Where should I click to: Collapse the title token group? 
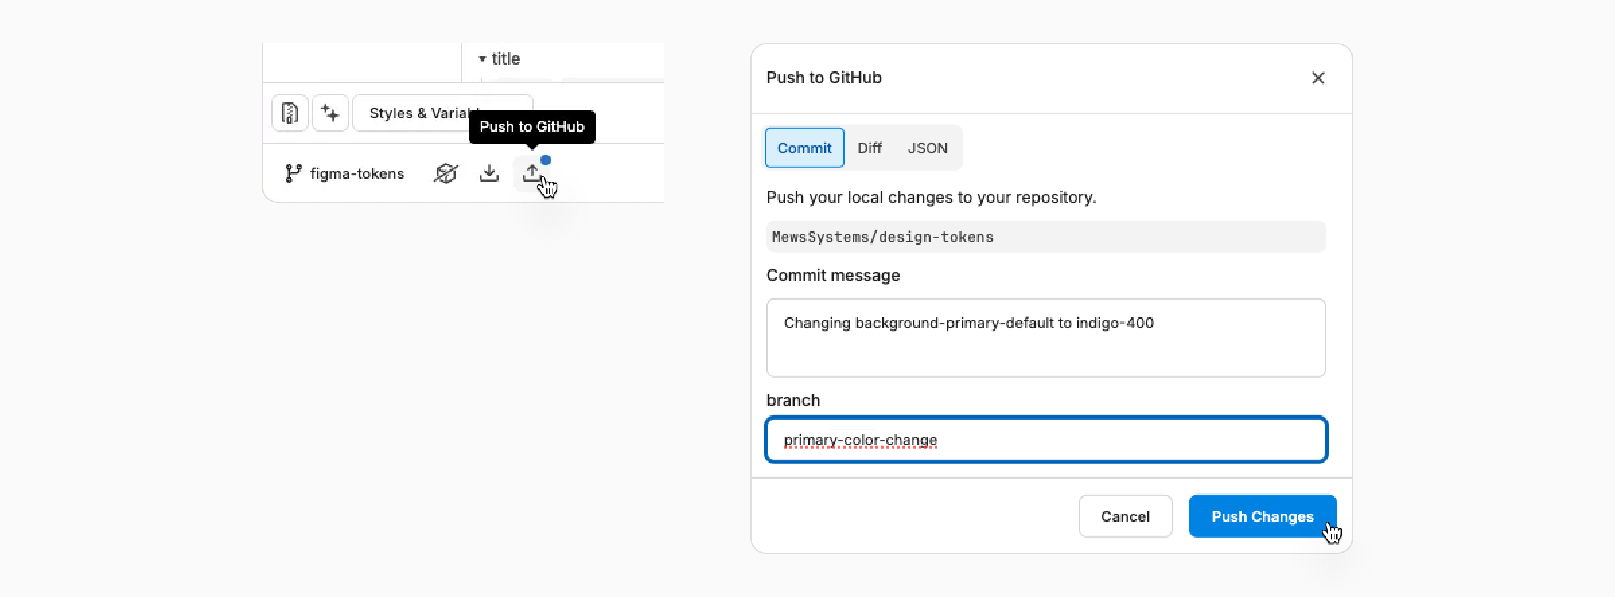[x=482, y=59]
